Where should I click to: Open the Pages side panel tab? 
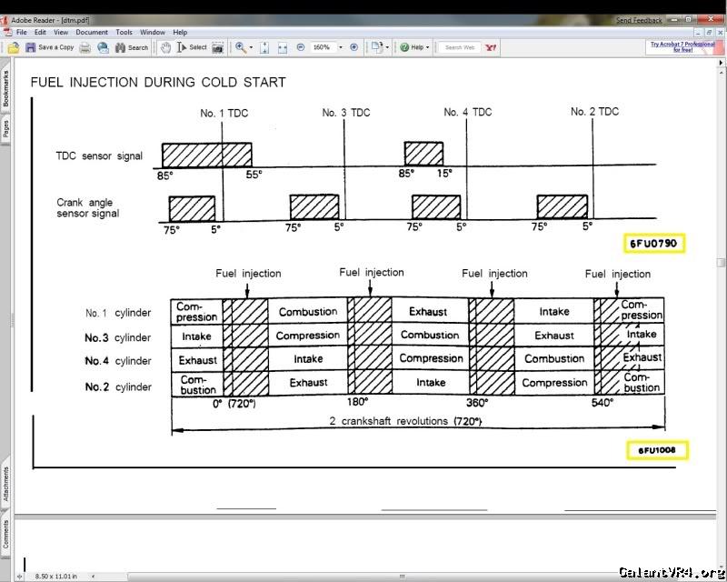5,129
